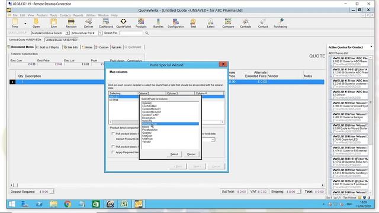
Task: Open the Edit menu
Action: tap(23, 15)
